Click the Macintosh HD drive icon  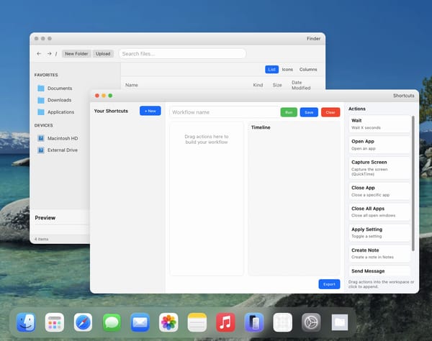(41, 138)
